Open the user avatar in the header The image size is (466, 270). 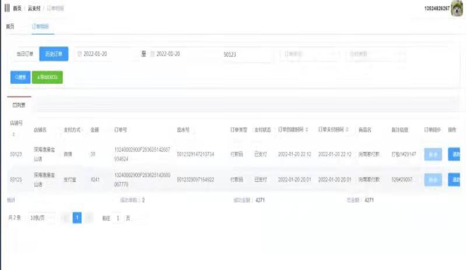[x=457, y=9]
